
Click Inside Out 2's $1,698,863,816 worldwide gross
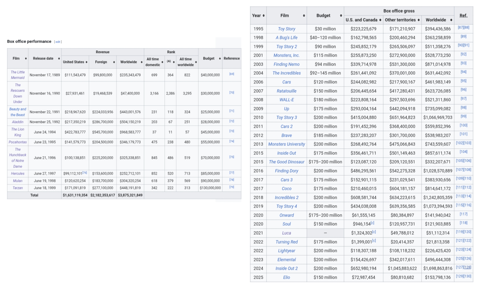(x=438, y=268)
